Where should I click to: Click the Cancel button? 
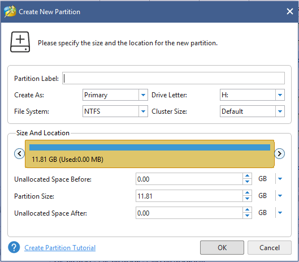[x=270, y=247]
